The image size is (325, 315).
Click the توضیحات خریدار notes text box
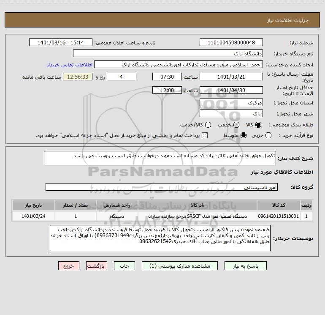[x=160, y=238]
